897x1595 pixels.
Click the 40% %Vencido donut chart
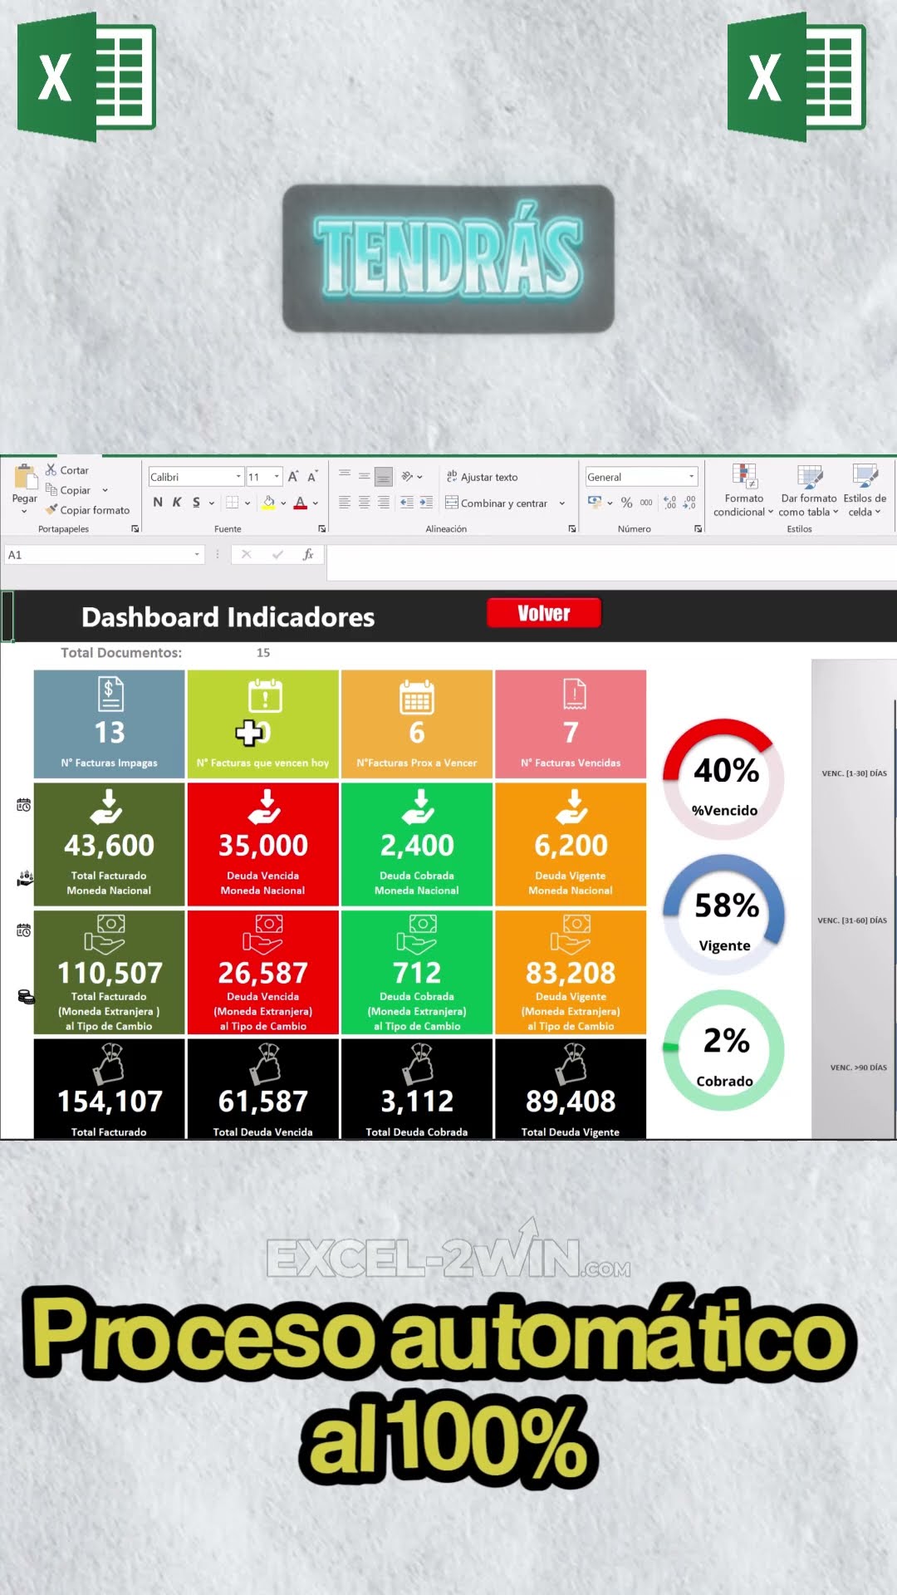[724, 780]
